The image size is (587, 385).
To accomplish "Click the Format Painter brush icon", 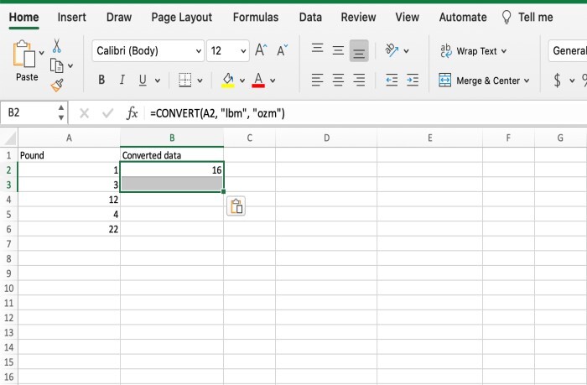I will coord(57,84).
